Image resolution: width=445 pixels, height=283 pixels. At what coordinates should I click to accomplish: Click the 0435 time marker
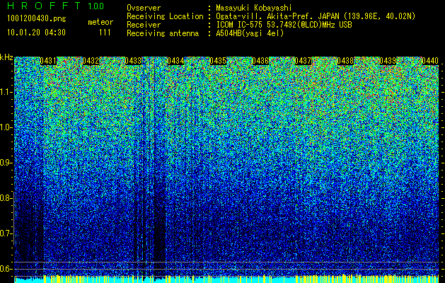218,61
